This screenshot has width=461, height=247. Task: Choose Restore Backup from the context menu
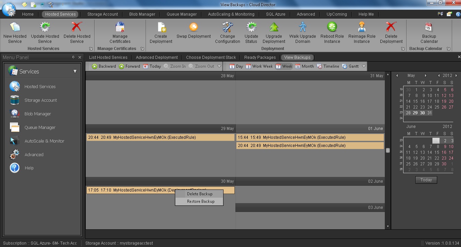[x=201, y=201]
